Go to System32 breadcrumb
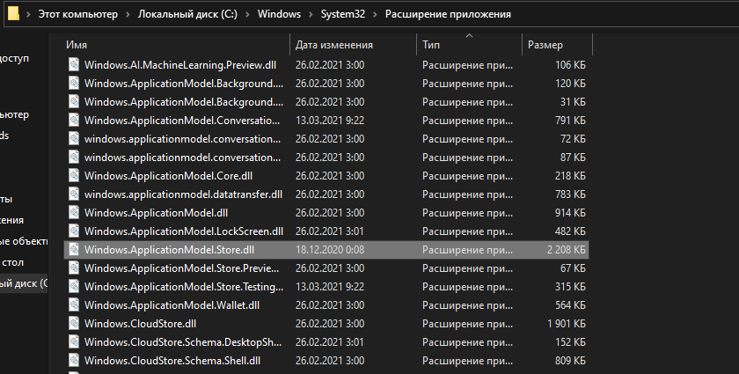 [x=342, y=14]
